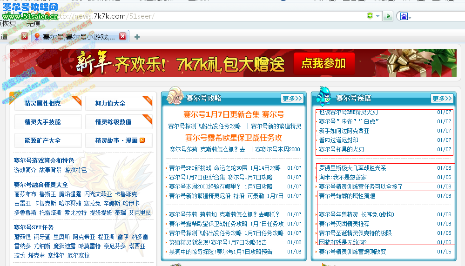Open 丽莎布布 sprite link
The width and height of the screenshot is (465, 266).
pyautogui.click(x=25, y=194)
